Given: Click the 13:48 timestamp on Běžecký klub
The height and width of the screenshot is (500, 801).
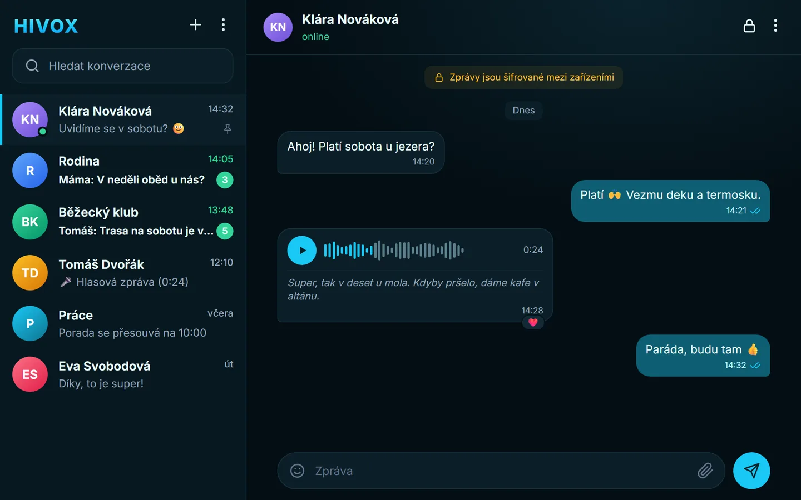Looking at the screenshot, I should tap(220, 210).
